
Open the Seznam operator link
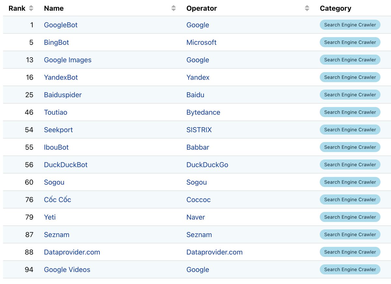(199, 235)
